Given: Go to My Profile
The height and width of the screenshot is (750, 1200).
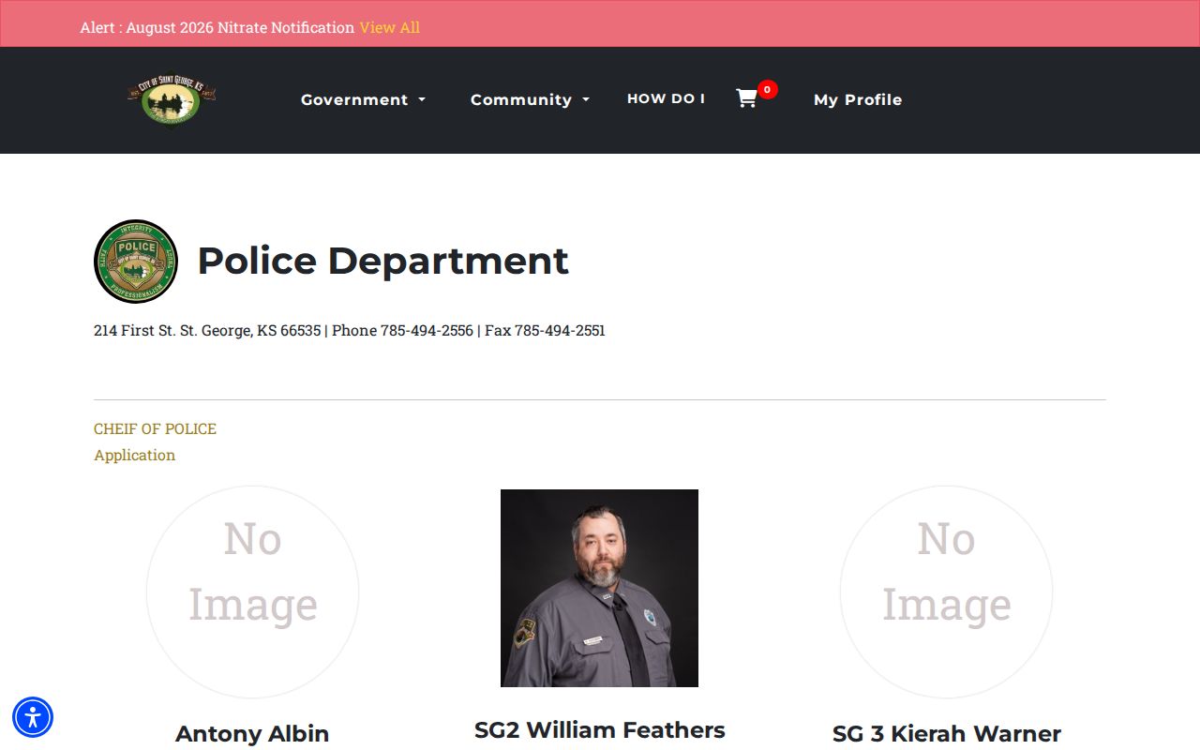Looking at the screenshot, I should pos(858,99).
